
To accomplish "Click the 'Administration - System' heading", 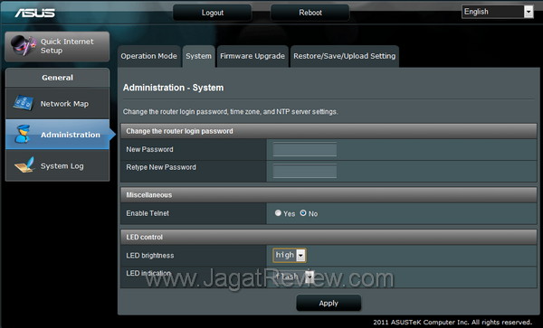I will pyautogui.click(x=173, y=88).
